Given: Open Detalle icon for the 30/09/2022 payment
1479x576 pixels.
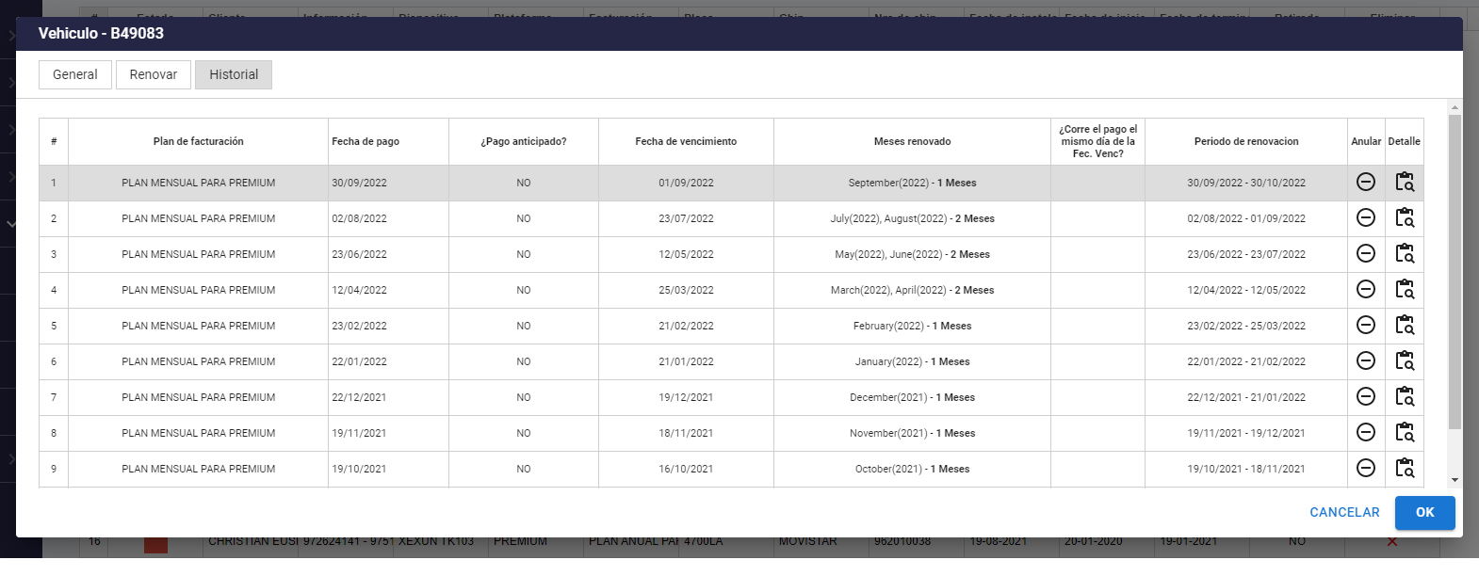Looking at the screenshot, I should pos(1404,183).
